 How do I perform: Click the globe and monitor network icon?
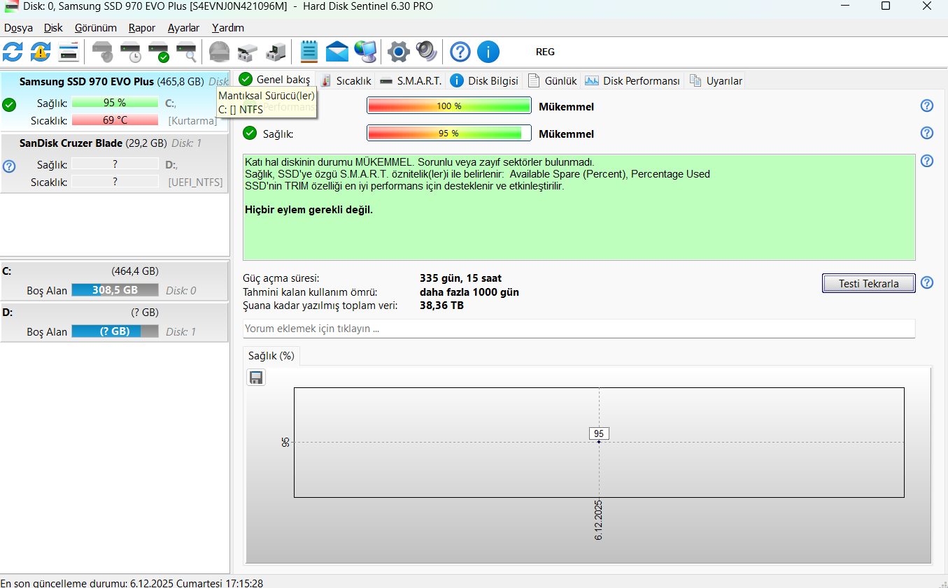click(x=365, y=52)
